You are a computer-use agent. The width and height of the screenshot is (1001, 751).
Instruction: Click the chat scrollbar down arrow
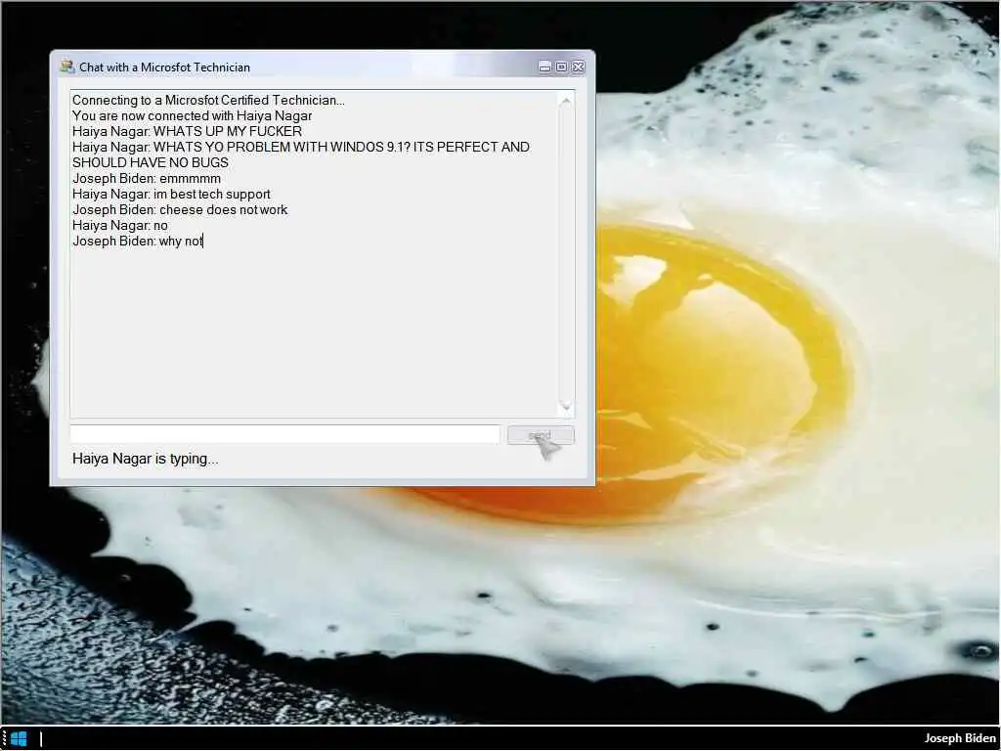566,406
